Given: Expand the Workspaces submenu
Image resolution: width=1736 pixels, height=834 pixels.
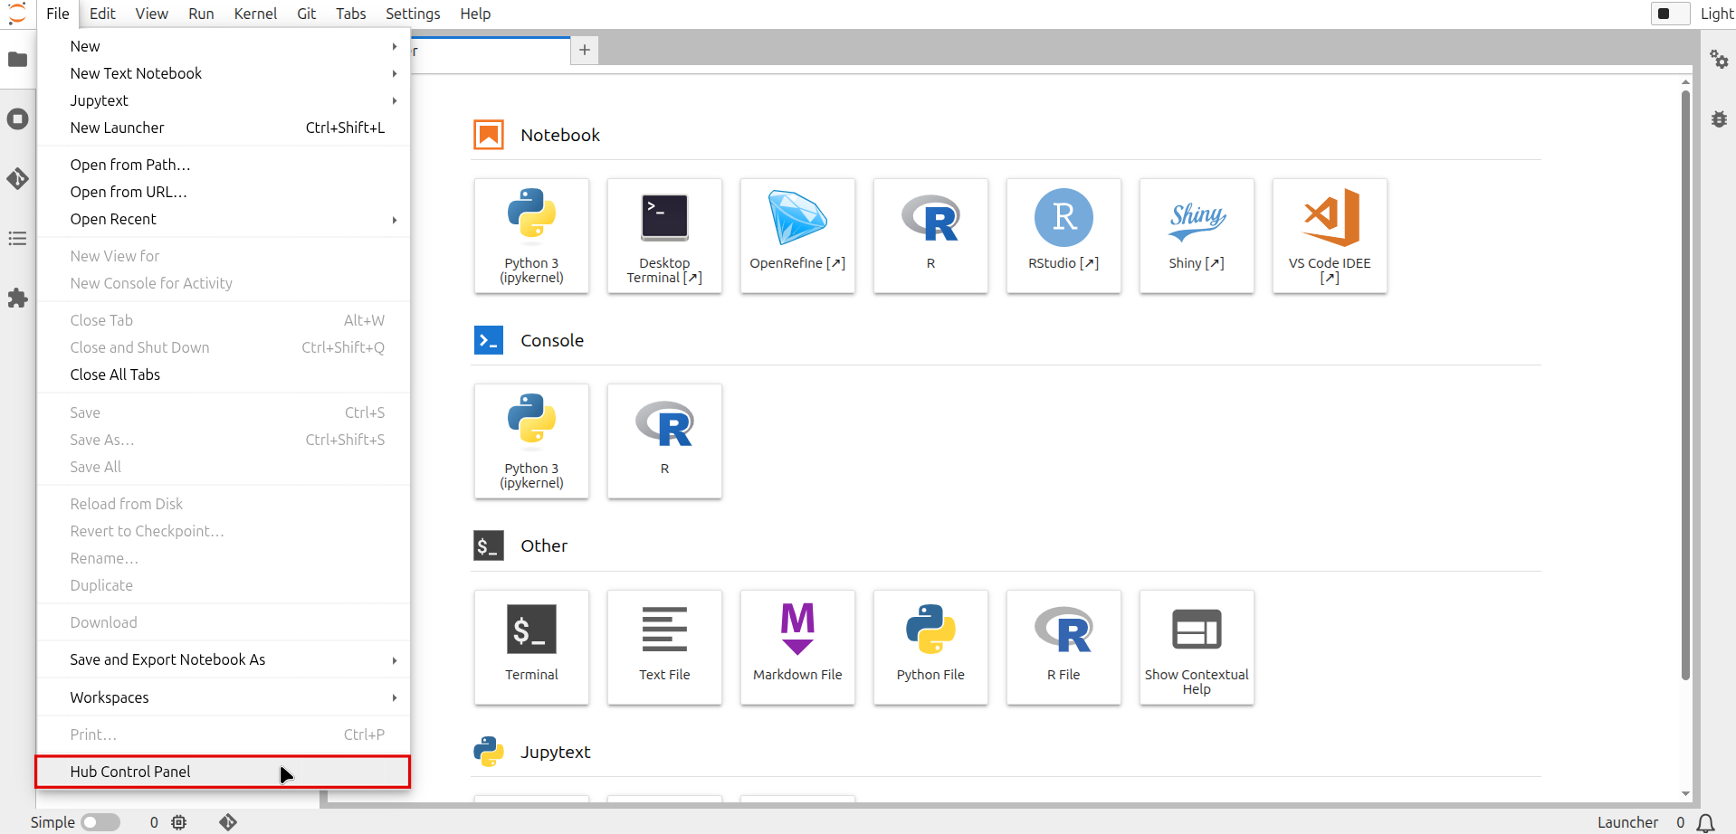Looking at the screenshot, I should click(223, 697).
